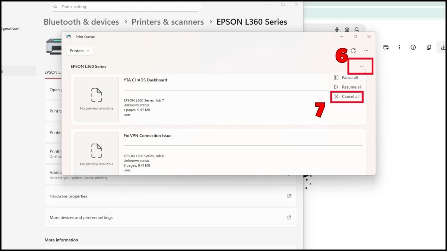Click the Print Queue title bar printer icon

(69, 37)
